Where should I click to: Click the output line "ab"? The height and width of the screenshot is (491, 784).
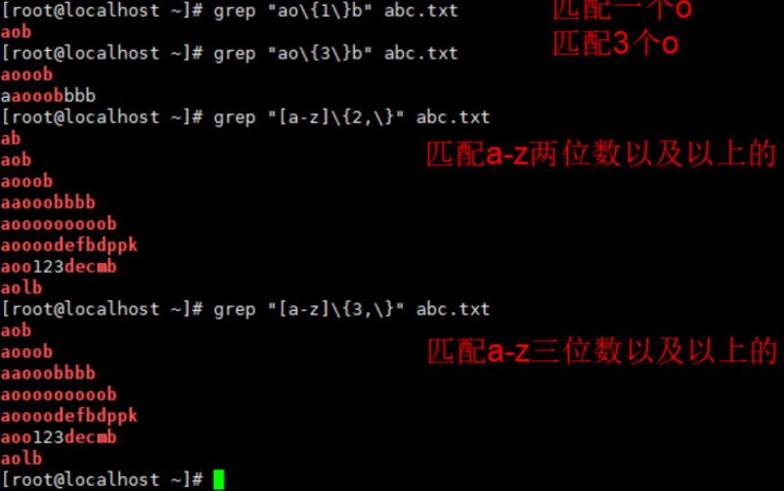pos(11,138)
